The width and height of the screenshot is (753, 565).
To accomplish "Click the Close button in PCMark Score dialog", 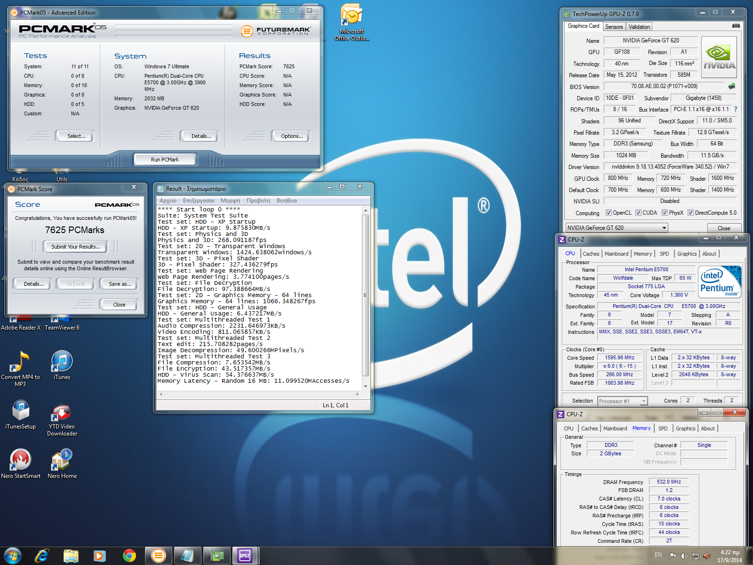I will [119, 305].
